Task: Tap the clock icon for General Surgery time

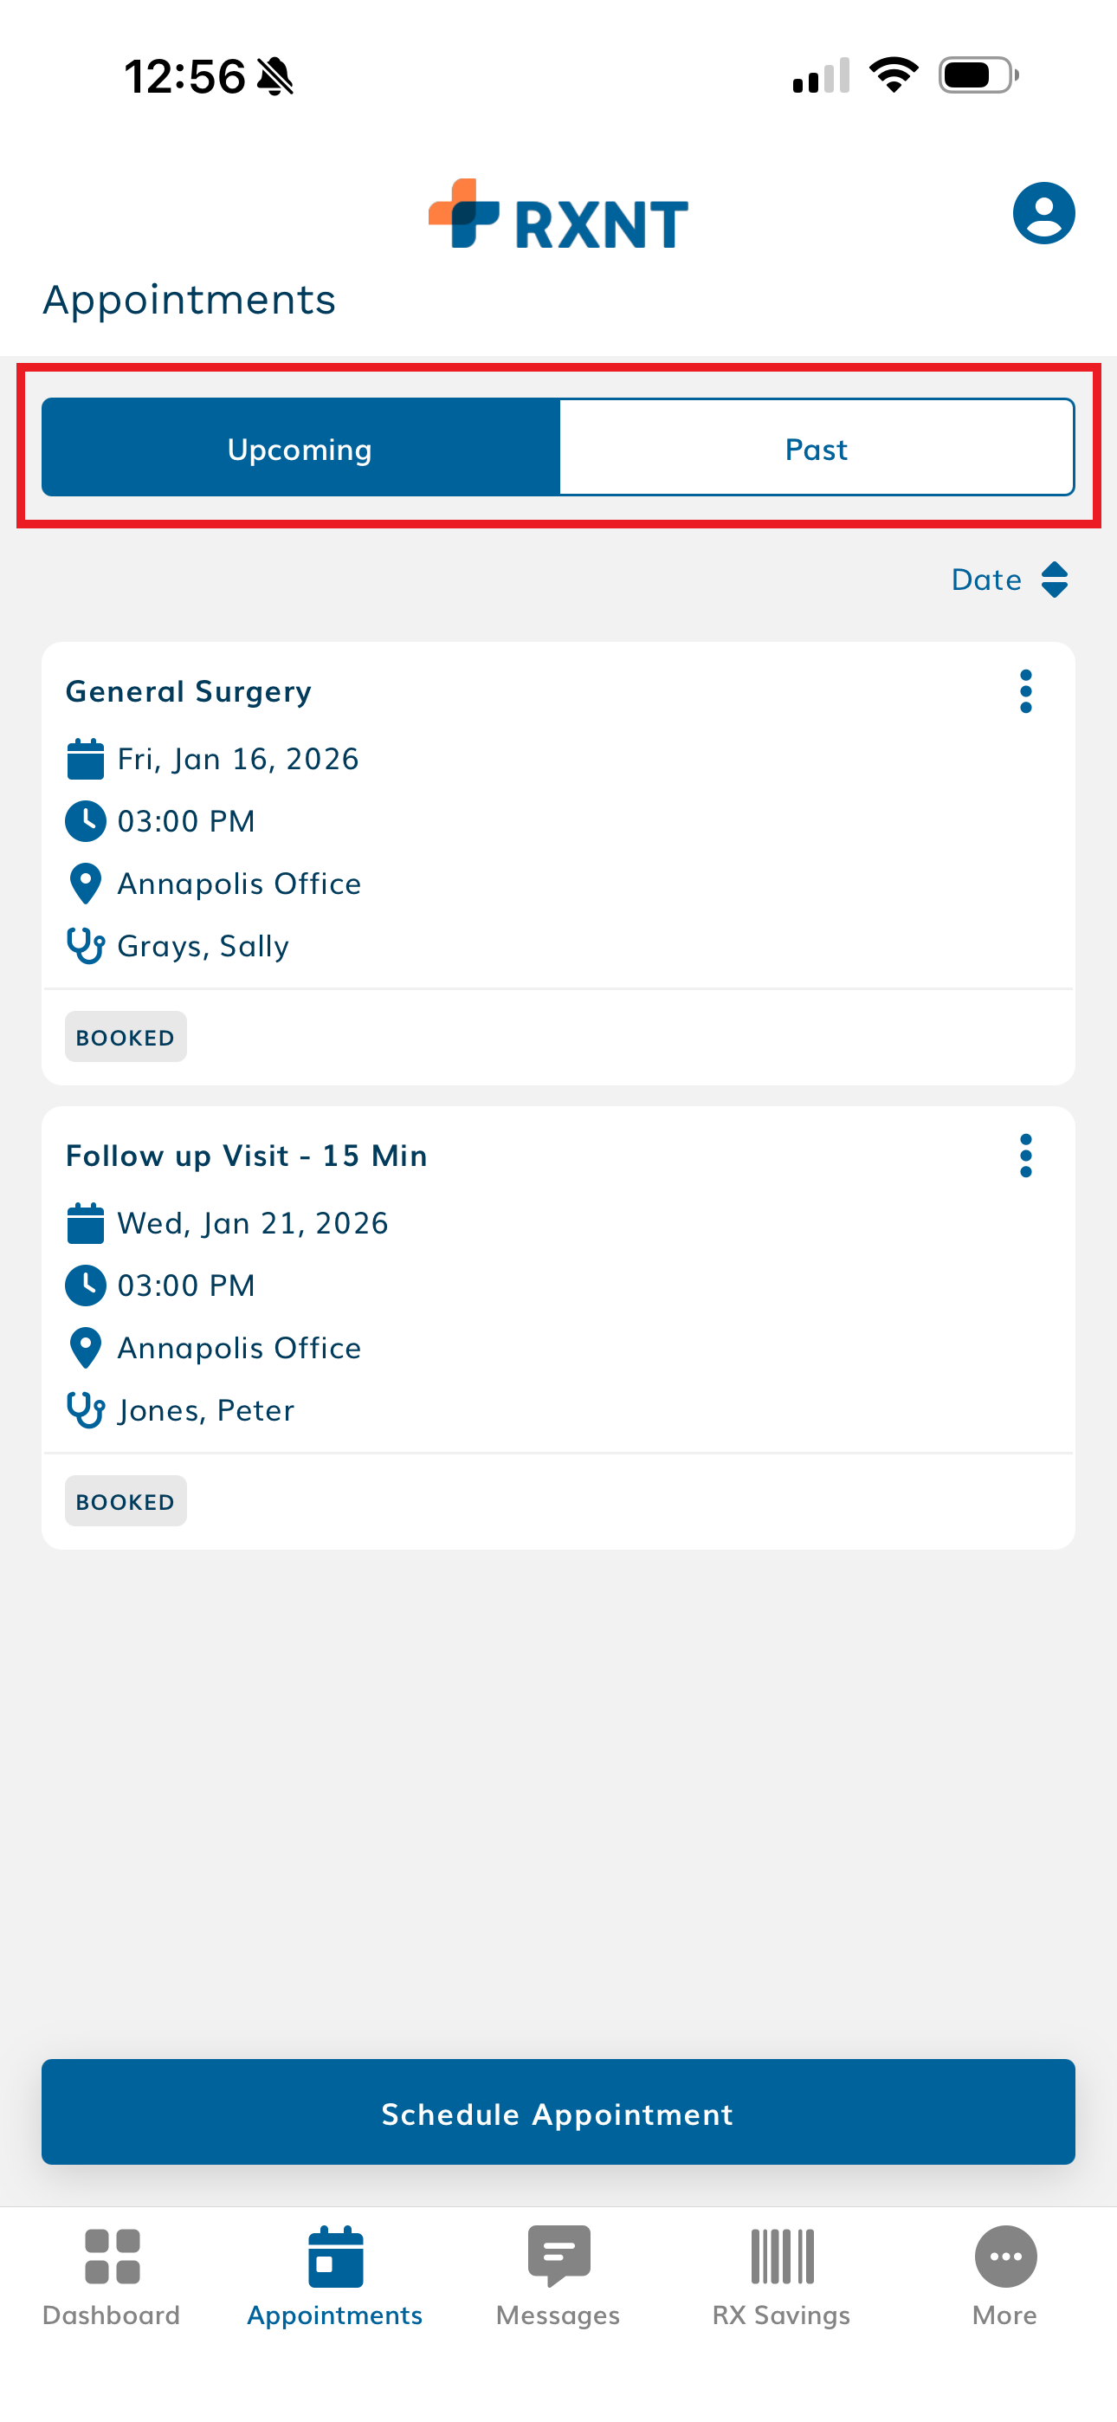Action: tap(86, 821)
